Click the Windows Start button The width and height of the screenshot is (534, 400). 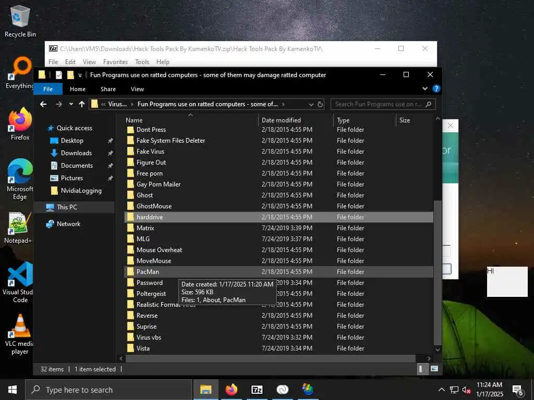[x=13, y=390]
